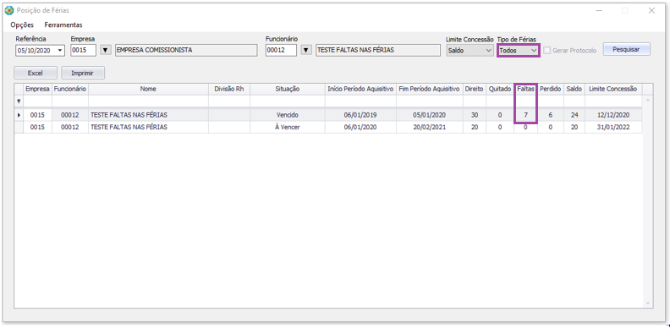670x328 pixels.
Task: Click the Direito value 30 cell
Action: 475,115
